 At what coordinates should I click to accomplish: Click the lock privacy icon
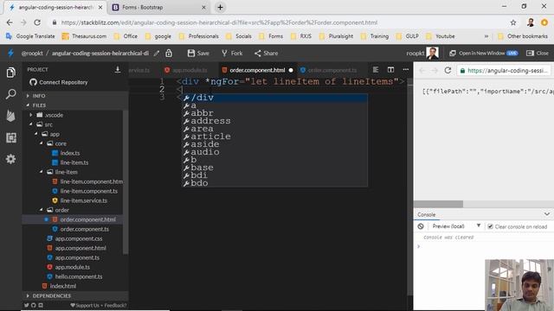pos(169,54)
